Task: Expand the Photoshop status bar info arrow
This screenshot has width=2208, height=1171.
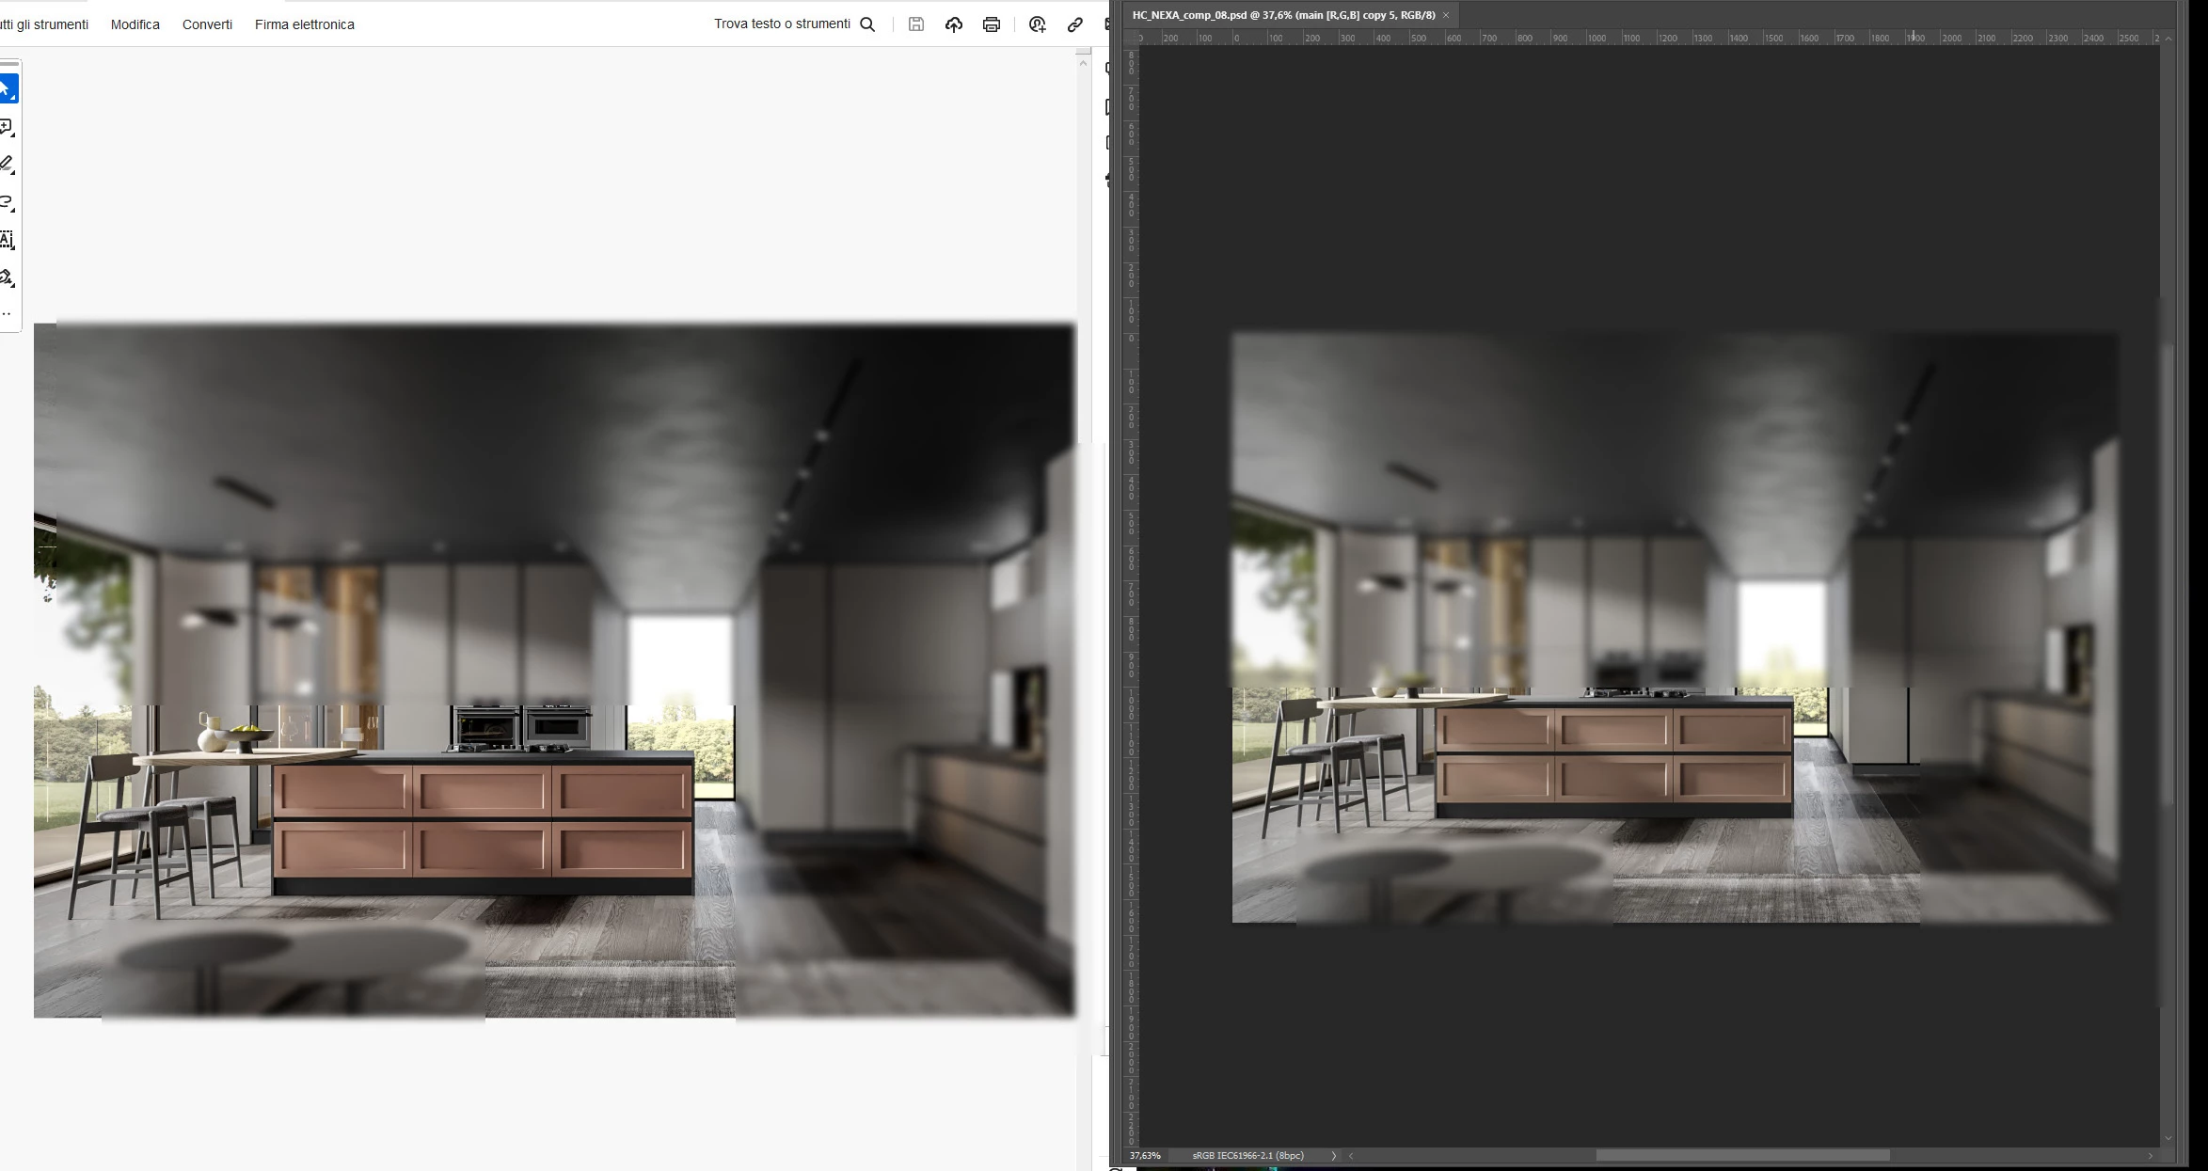Action: (1333, 1155)
